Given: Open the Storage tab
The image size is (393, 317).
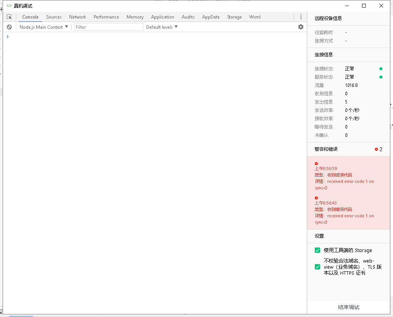Looking at the screenshot, I should click(234, 17).
